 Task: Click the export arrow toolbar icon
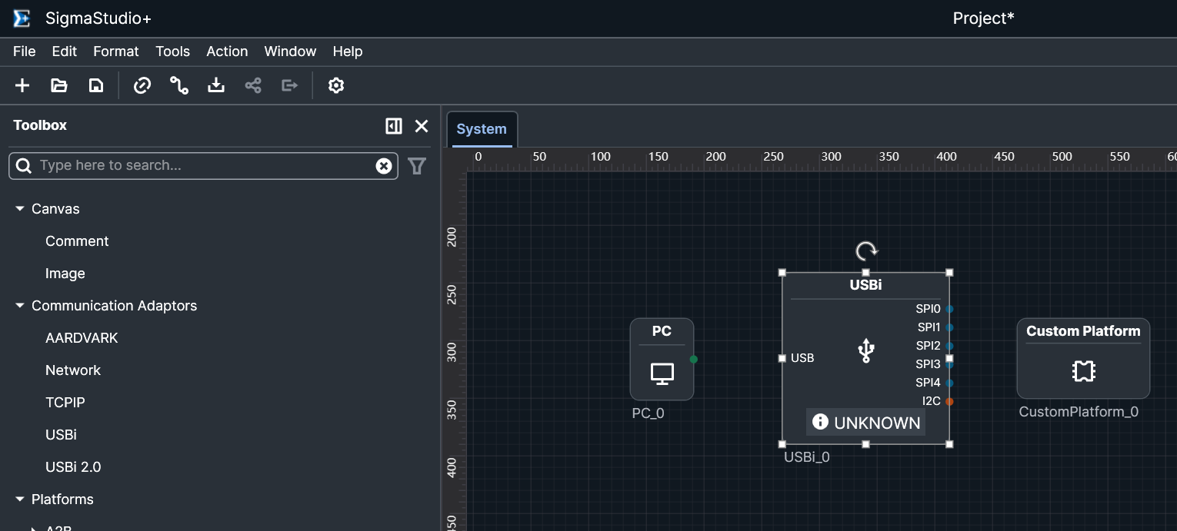289,85
